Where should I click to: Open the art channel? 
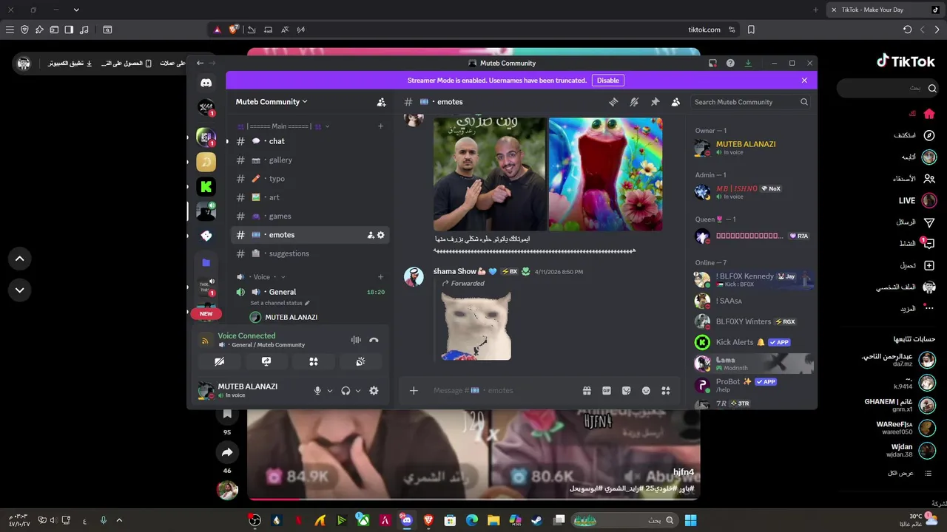310,197
